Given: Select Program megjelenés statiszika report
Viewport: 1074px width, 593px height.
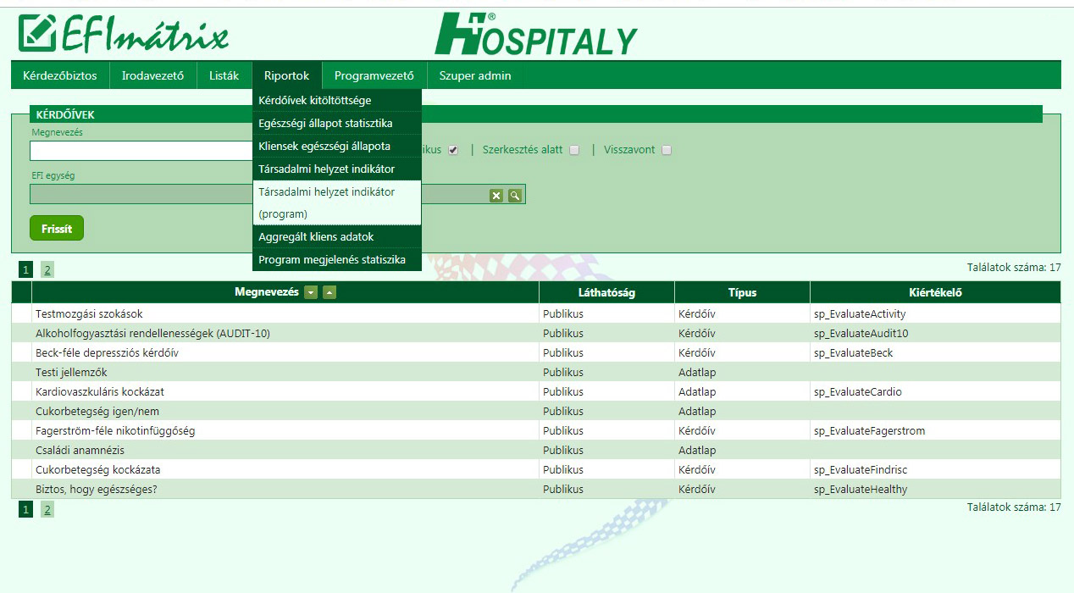Looking at the screenshot, I should point(336,260).
